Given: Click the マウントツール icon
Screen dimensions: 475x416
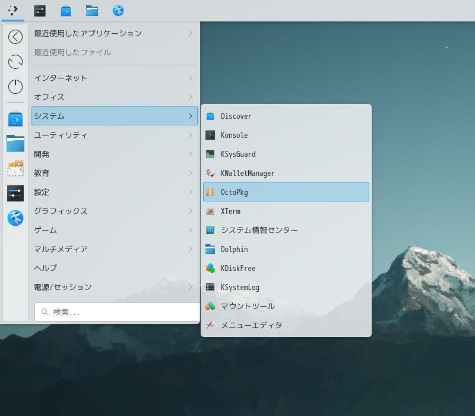Looking at the screenshot, I should pyautogui.click(x=210, y=306).
